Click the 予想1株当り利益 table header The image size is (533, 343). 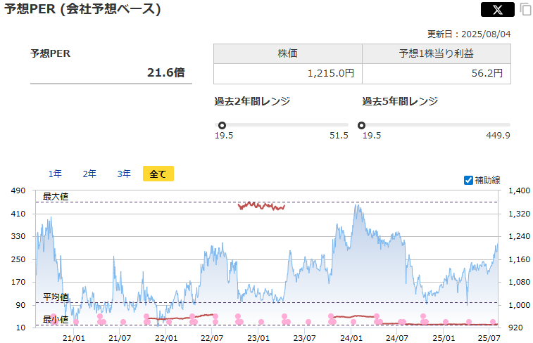[436, 54]
